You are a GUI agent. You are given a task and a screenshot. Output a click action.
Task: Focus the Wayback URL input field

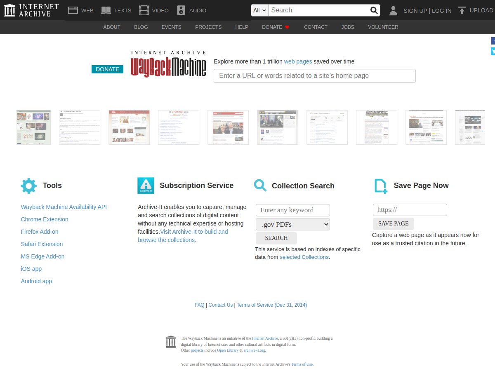315,76
